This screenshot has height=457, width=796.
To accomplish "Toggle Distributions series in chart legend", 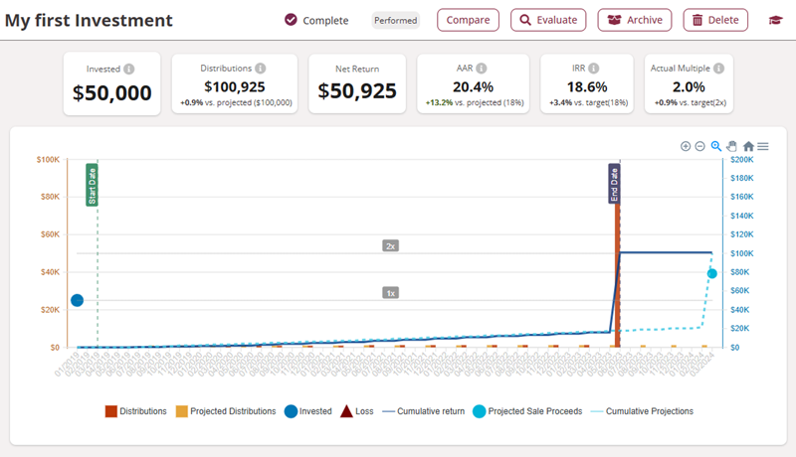I will click(135, 411).
